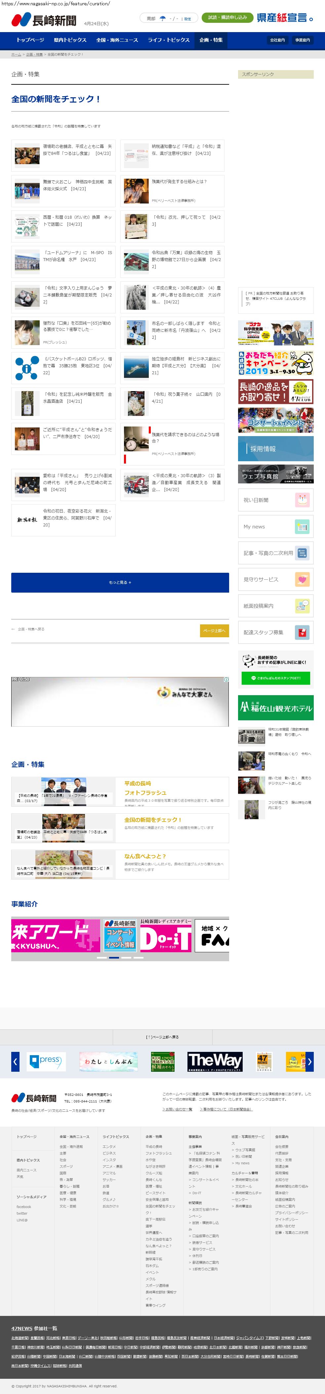Open ウェブ写真館 banner
Image resolution: width=325 pixels, height=1394 pixels.
(276, 473)
